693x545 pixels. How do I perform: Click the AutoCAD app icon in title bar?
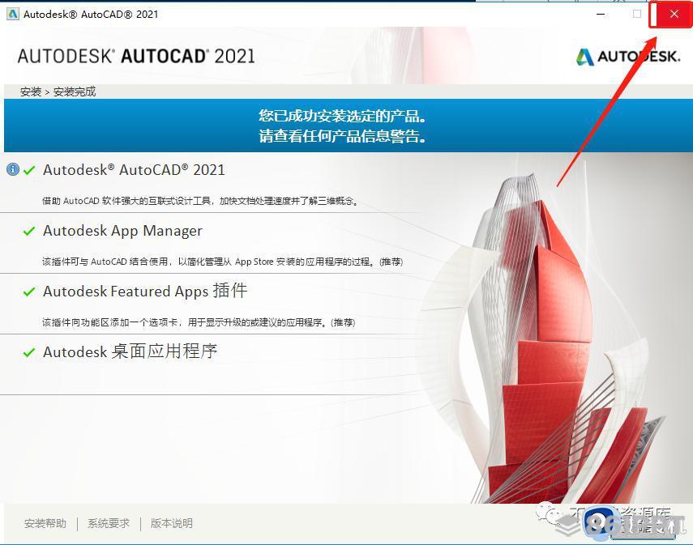point(12,14)
